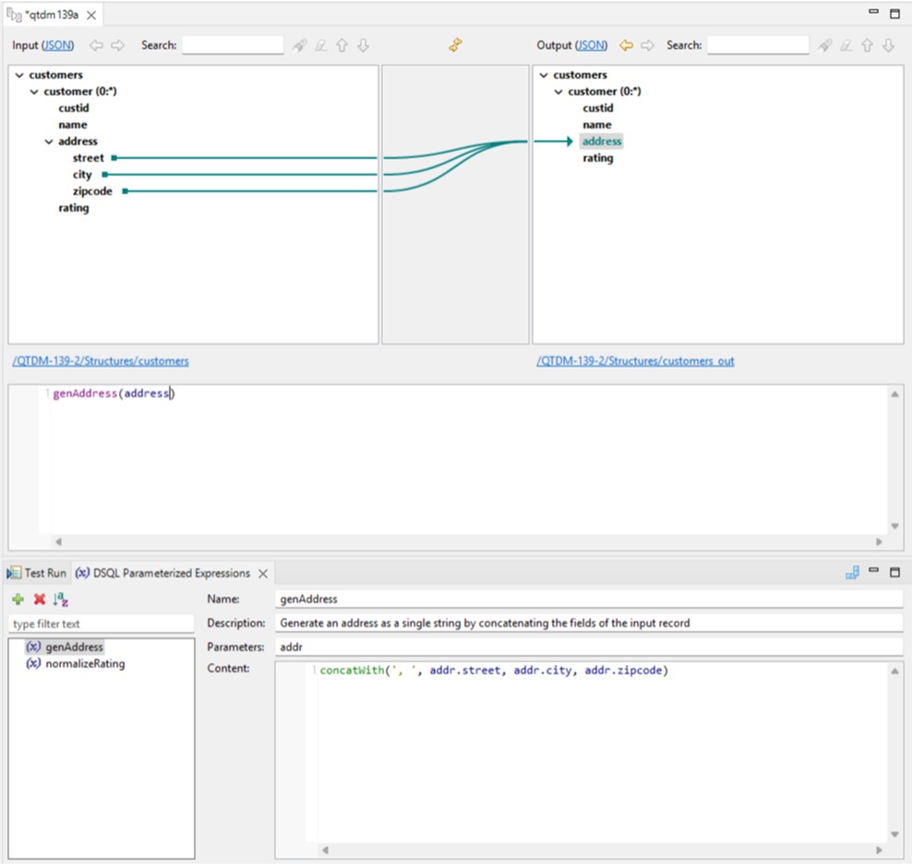Collapse the customer (0:*) node on the output side
This screenshot has height=864, width=912.
click(558, 91)
